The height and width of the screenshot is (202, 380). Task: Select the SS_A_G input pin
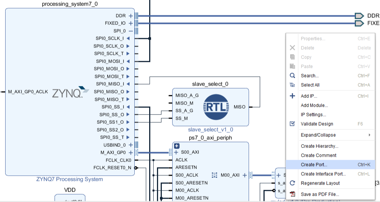(184, 111)
